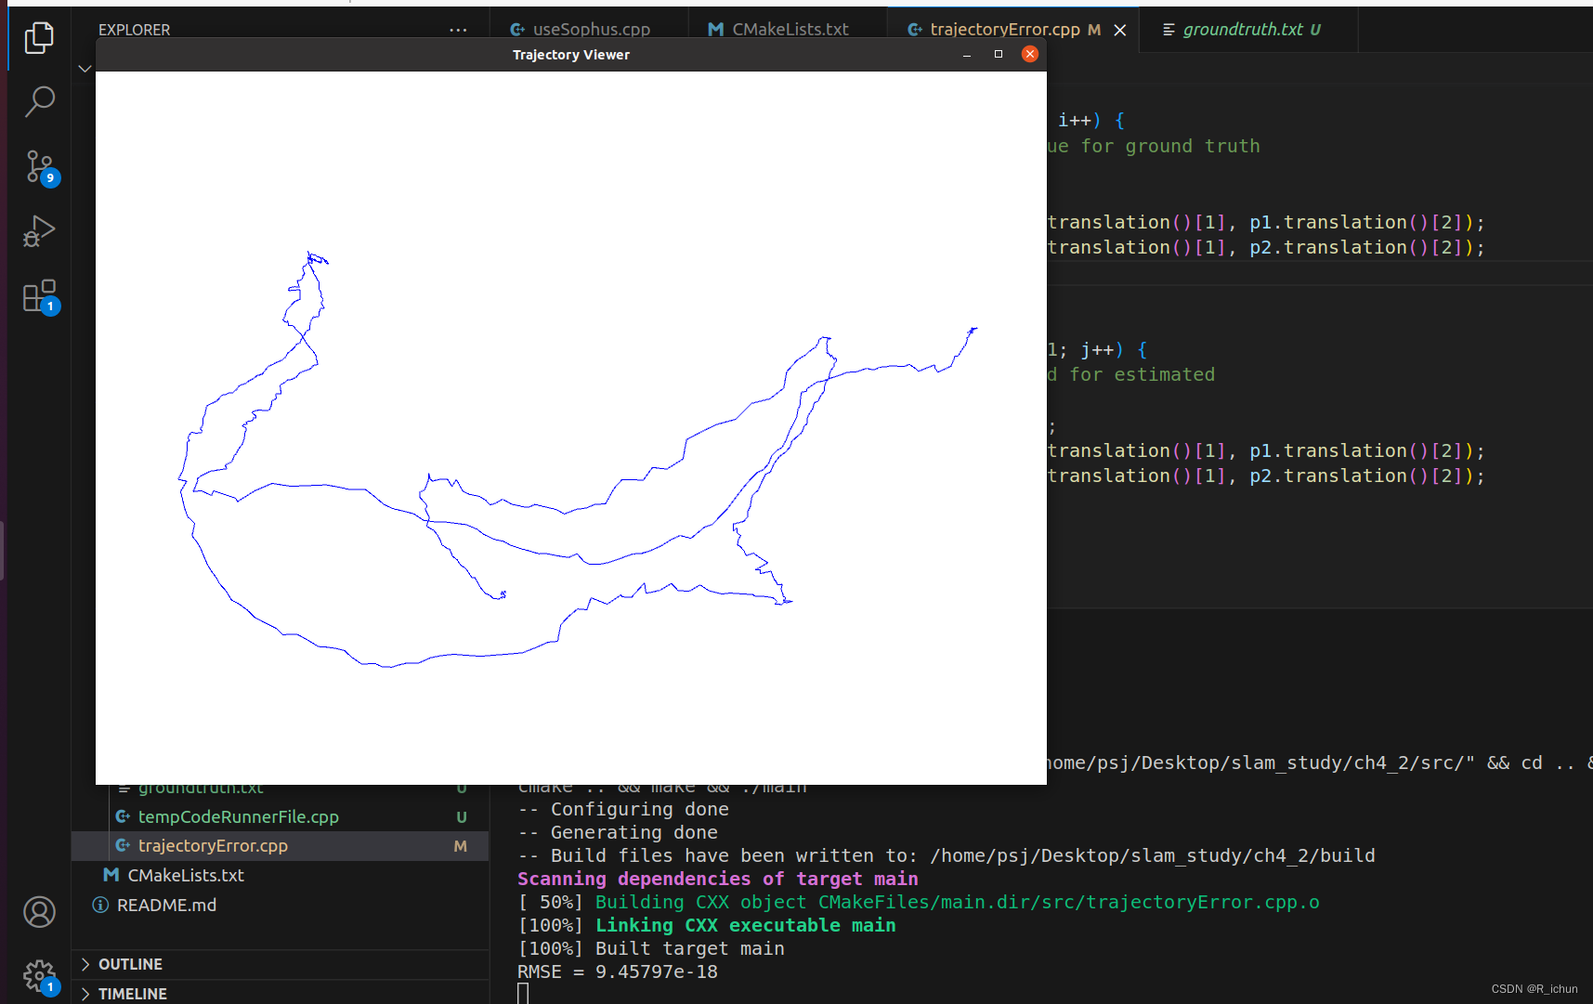Click the 'Building CXX object' terminal line

919,902
